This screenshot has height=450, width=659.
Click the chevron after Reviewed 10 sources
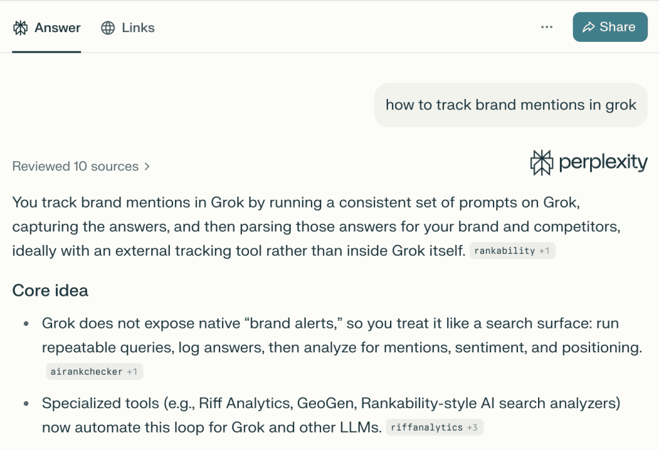(147, 166)
